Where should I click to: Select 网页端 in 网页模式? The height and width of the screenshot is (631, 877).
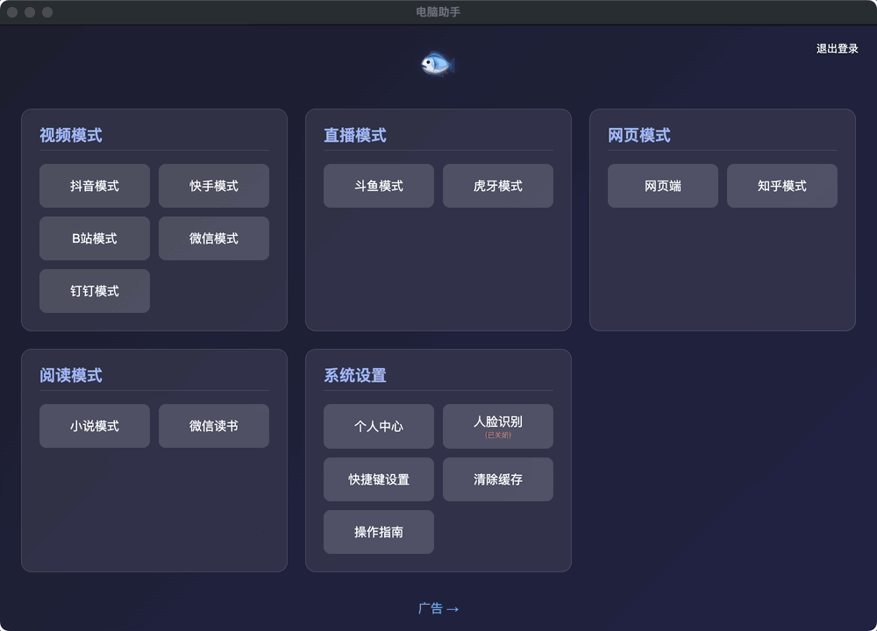(x=662, y=186)
